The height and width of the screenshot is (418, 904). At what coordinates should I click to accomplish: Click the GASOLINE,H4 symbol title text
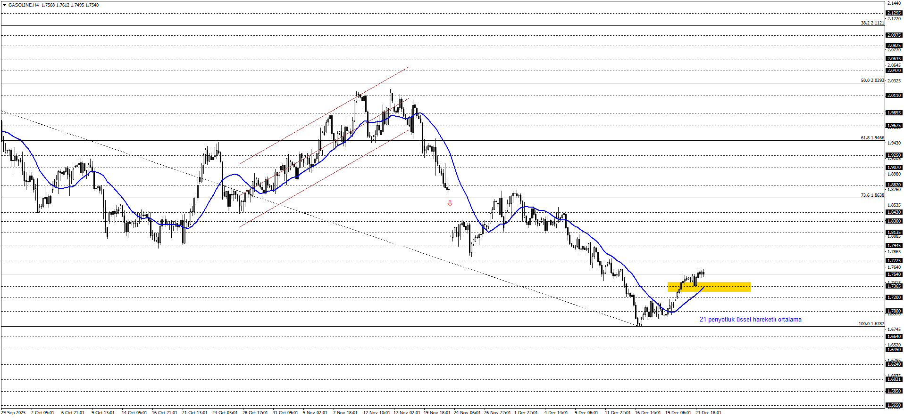coord(24,5)
